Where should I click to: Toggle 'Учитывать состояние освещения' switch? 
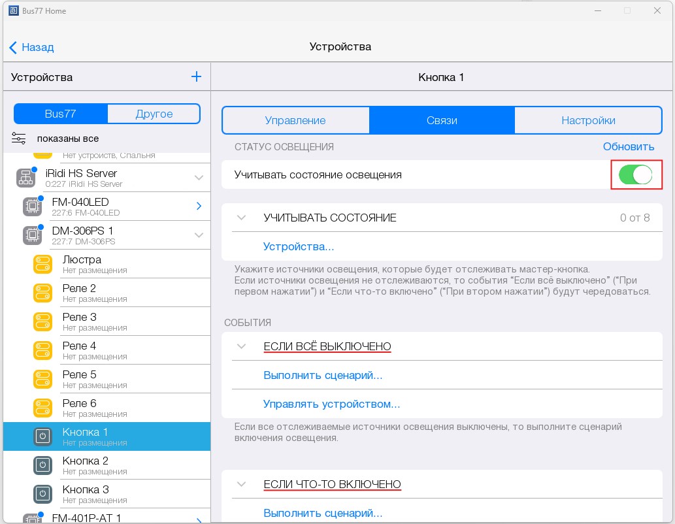(635, 175)
